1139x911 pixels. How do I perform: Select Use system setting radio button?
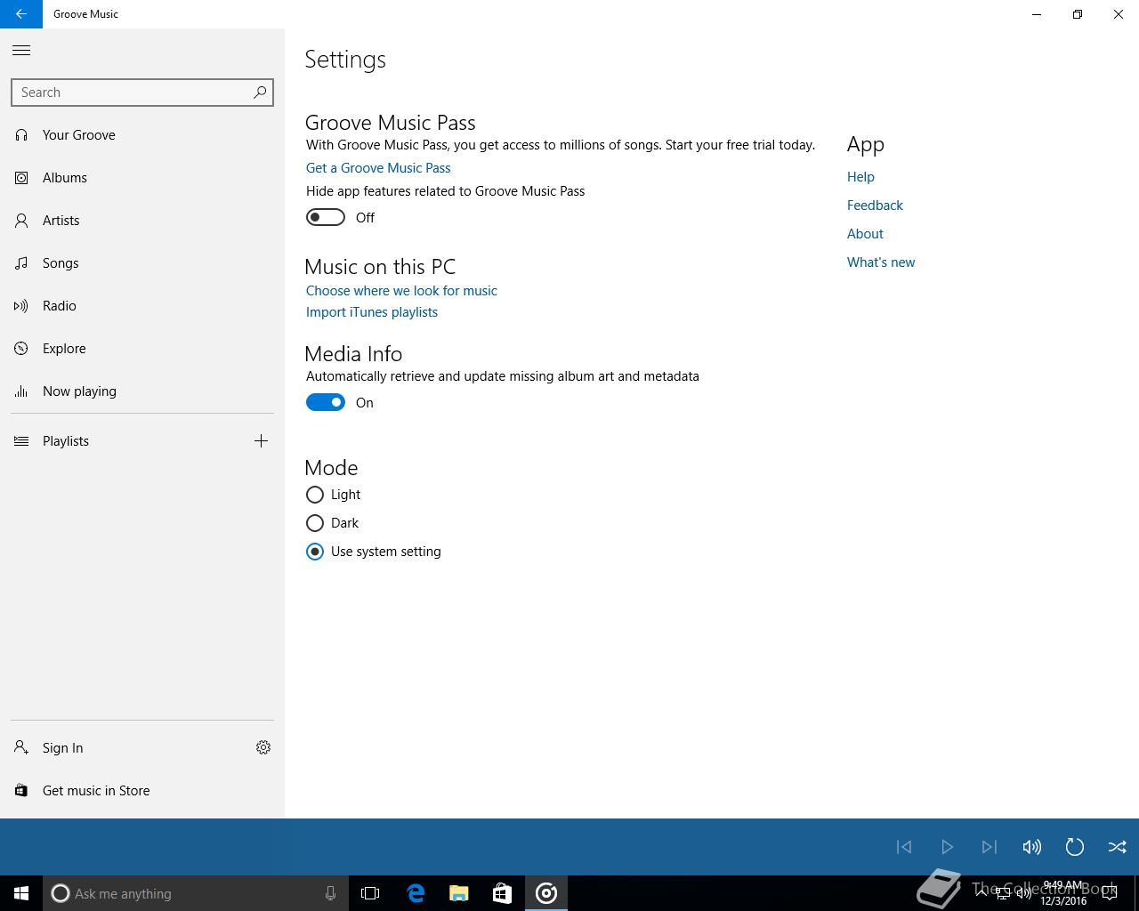click(x=315, y=552)
